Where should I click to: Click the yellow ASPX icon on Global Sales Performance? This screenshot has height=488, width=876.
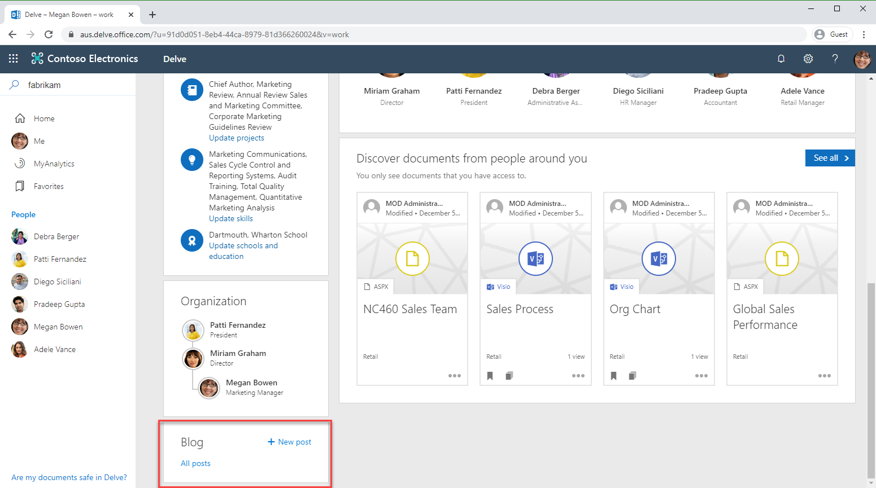[x=782, y=258]
